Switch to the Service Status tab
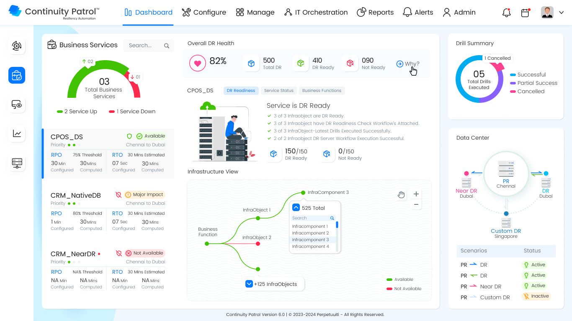This screenshot has width=572, height=321. click(x=278, y=90)
